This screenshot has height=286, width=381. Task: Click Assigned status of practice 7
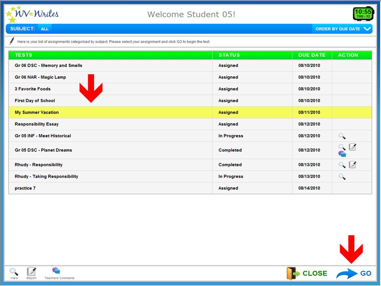(228, 188)
